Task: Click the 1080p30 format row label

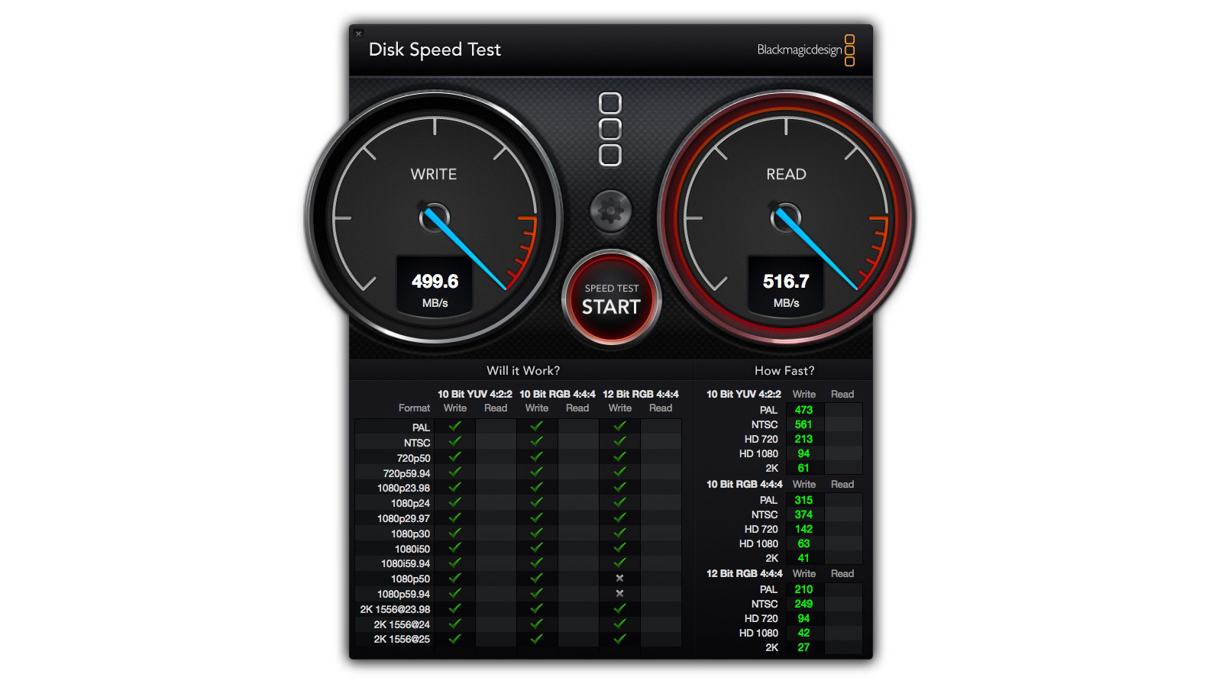Action: pyautogui.click(x=410, y=534)
